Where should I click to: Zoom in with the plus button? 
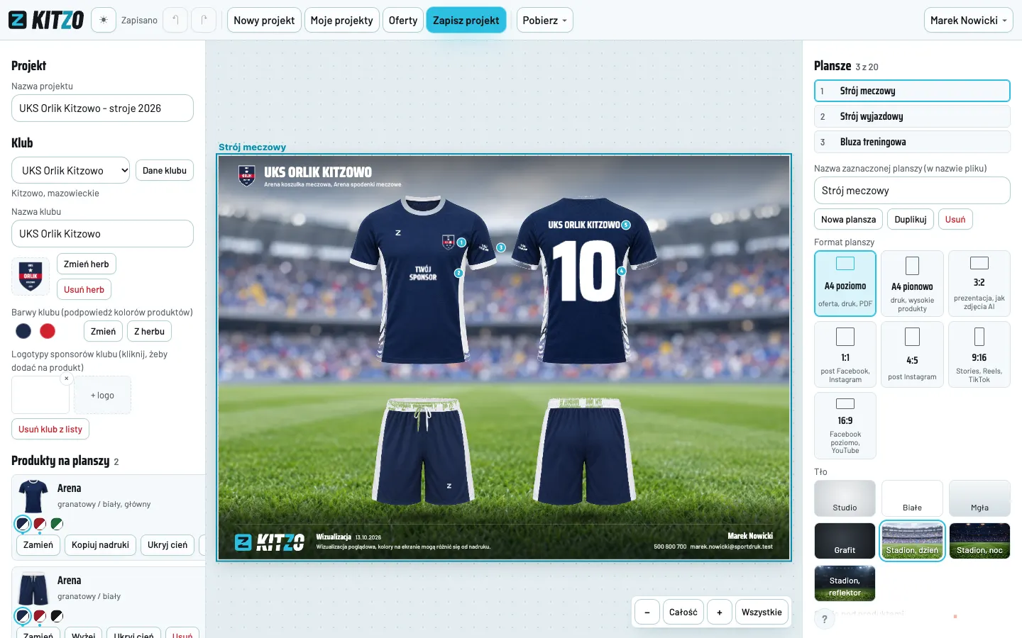720,612
